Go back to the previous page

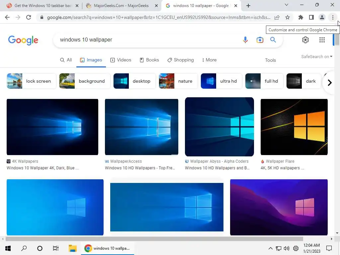coord(7,17)
